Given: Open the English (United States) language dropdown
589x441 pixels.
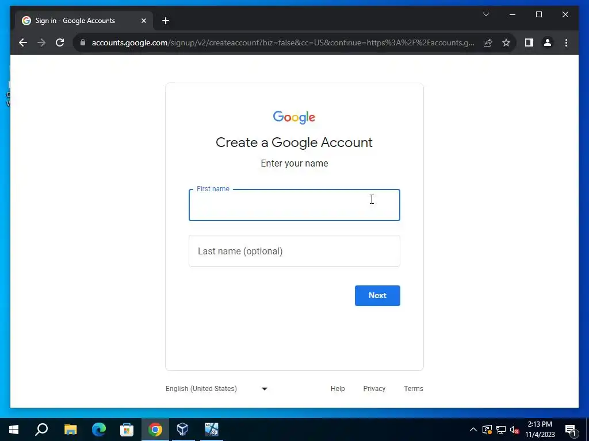Looking at the screenshot, I should (x=217, y=389).
